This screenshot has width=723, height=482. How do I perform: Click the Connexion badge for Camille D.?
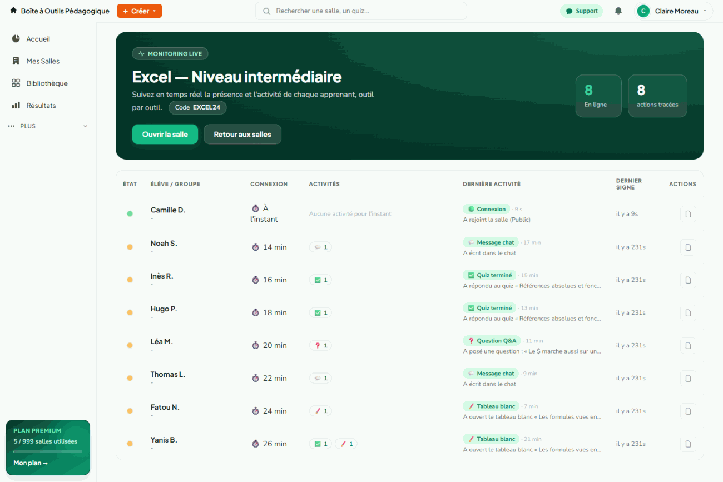point(487,209)
